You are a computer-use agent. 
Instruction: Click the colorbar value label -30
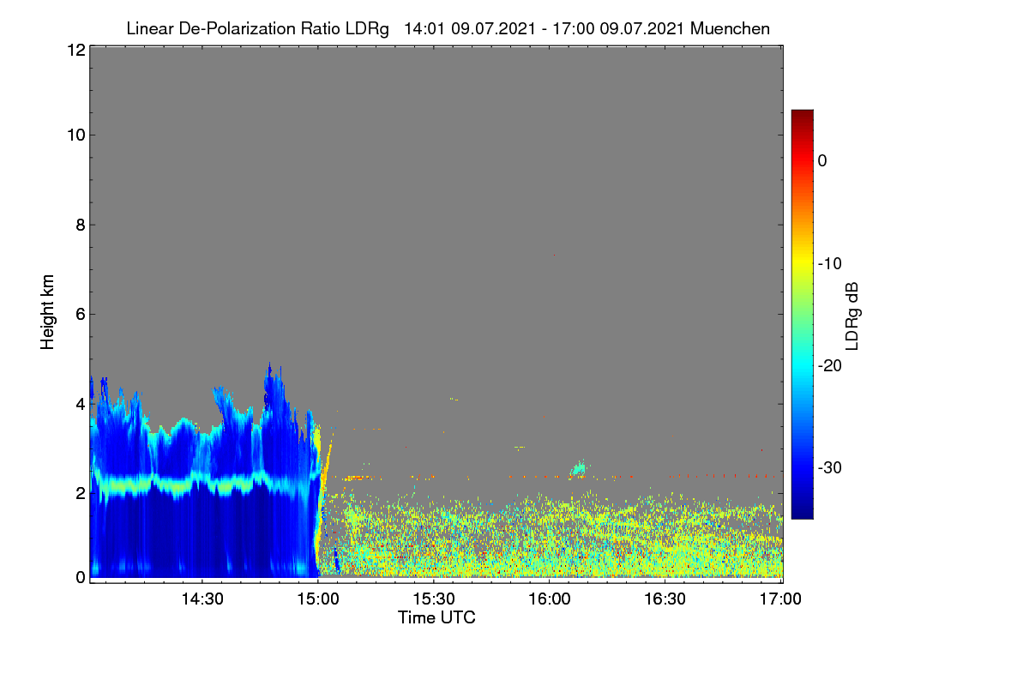832,468
